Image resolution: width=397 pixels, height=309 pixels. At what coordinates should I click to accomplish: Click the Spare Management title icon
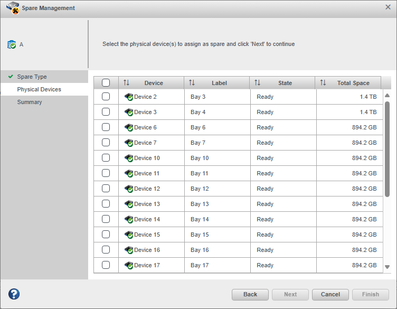click(13, 8)
